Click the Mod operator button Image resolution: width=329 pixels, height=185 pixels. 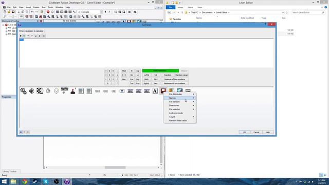click(124, 71)
